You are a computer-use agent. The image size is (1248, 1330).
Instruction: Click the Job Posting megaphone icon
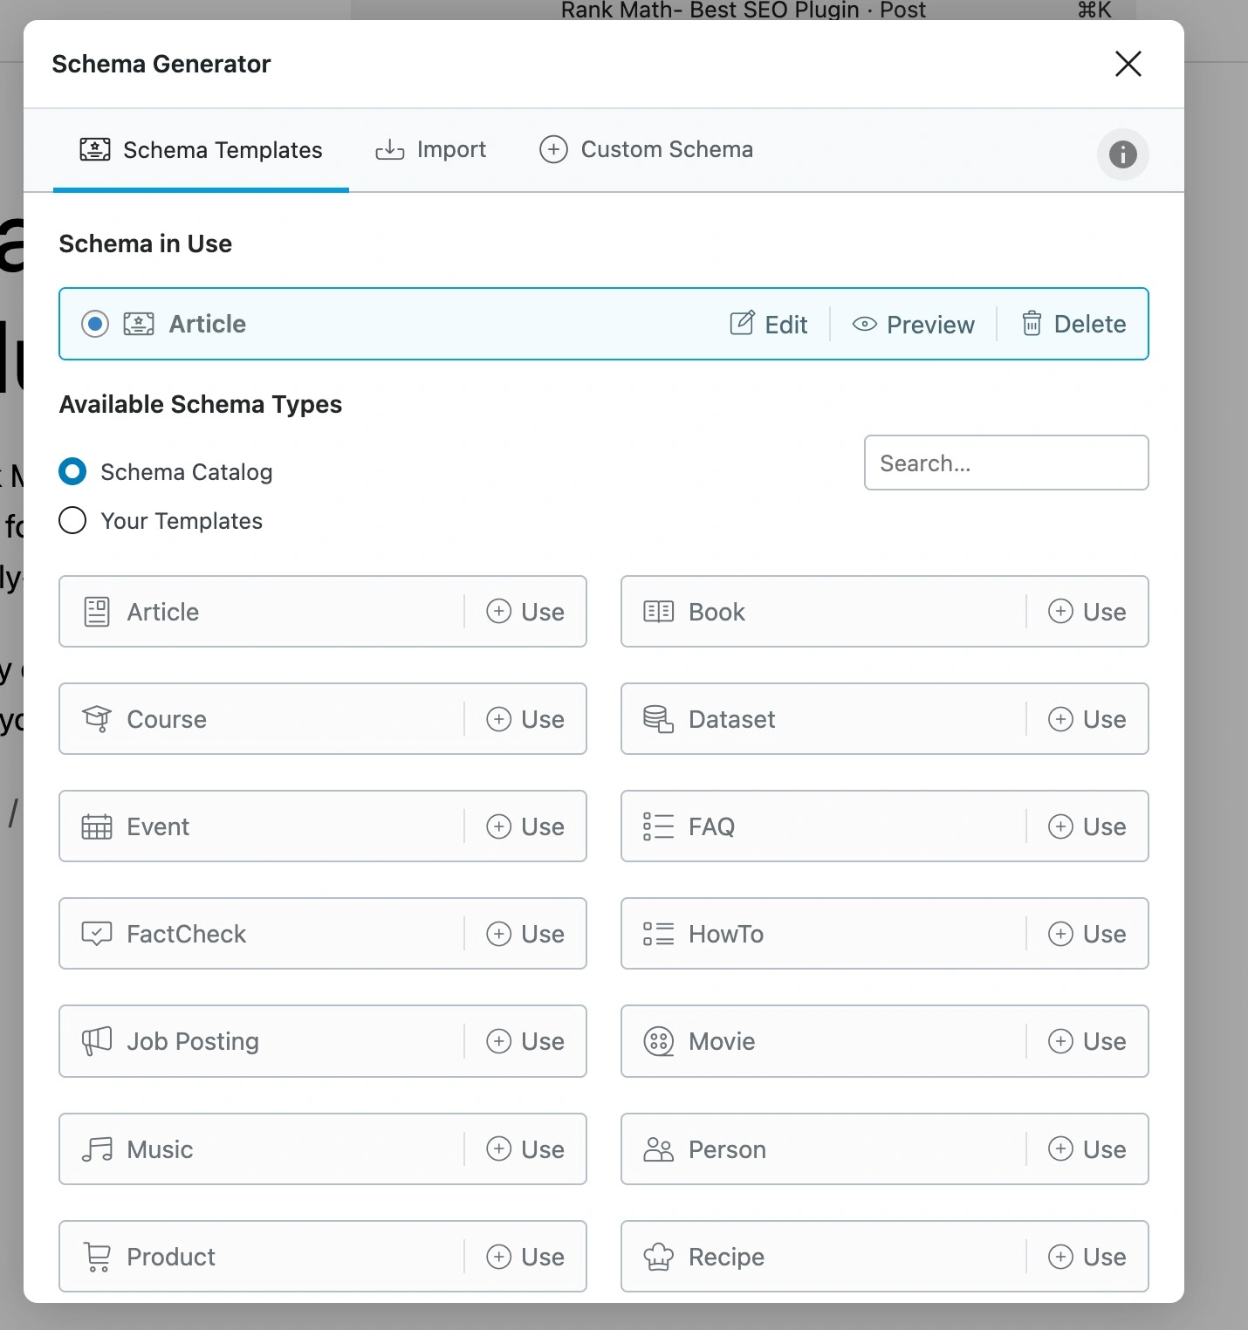pos(97,1041)
